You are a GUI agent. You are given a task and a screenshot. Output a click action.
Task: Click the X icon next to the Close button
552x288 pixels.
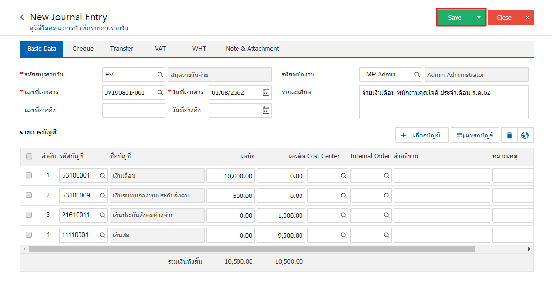click(527, 17)
